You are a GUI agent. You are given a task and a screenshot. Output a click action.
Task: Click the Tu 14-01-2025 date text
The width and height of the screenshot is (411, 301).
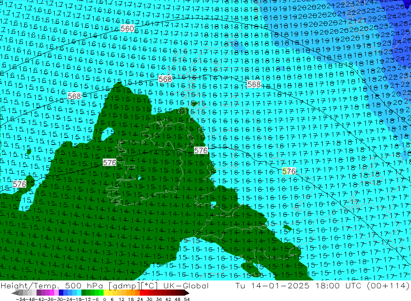(272, 286)
